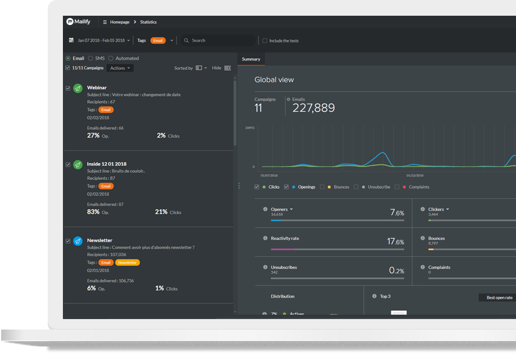516x354 pixels.
Task: Uncheck the Webinar campaign checkbox
Action: point(68,88)
